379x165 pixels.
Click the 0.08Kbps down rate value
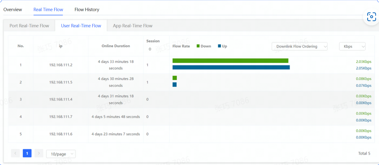(364, 79)
